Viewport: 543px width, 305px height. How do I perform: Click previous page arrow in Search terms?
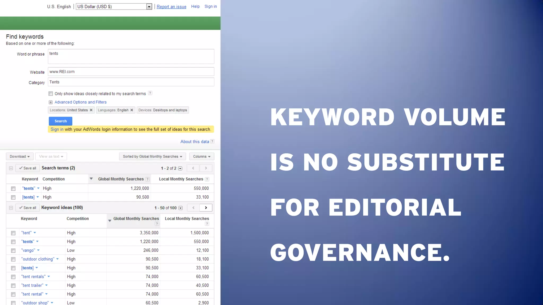tap(193, 168)
